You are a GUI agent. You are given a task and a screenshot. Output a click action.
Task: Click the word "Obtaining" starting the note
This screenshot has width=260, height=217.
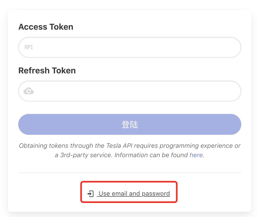(32, 146)
